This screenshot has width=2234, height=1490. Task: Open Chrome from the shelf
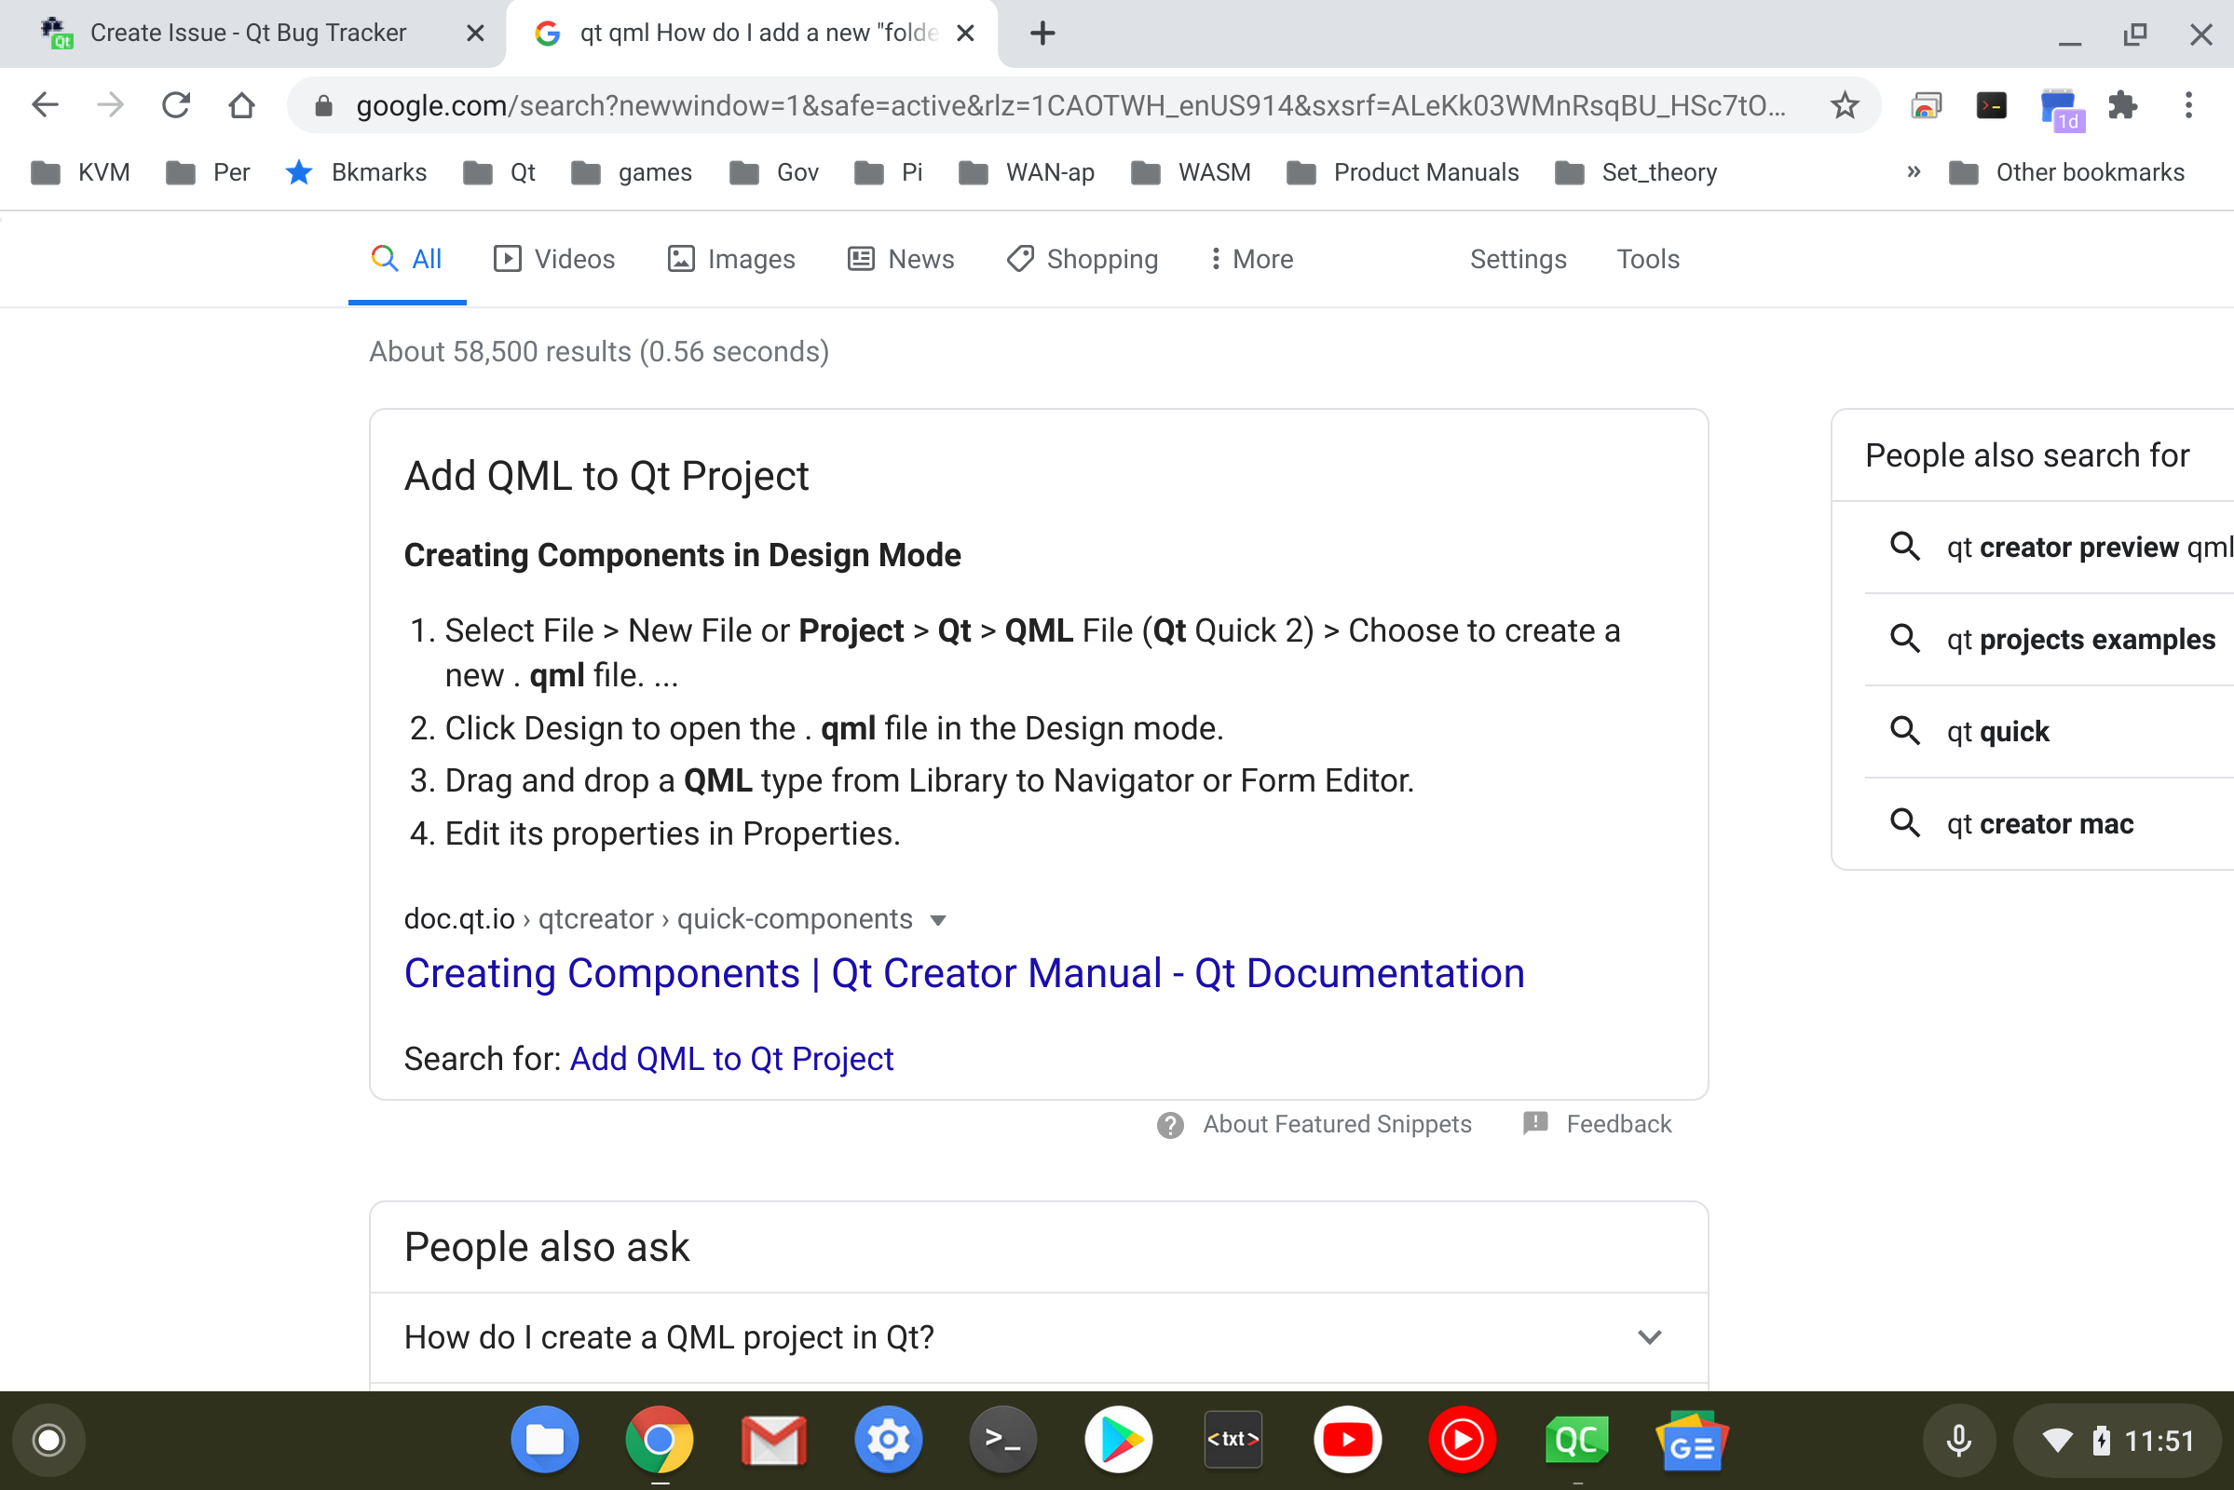[x=659, y=1440]
